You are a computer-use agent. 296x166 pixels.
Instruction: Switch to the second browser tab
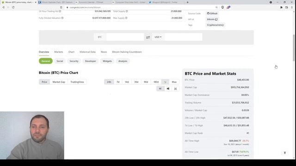tap(55, 2)
